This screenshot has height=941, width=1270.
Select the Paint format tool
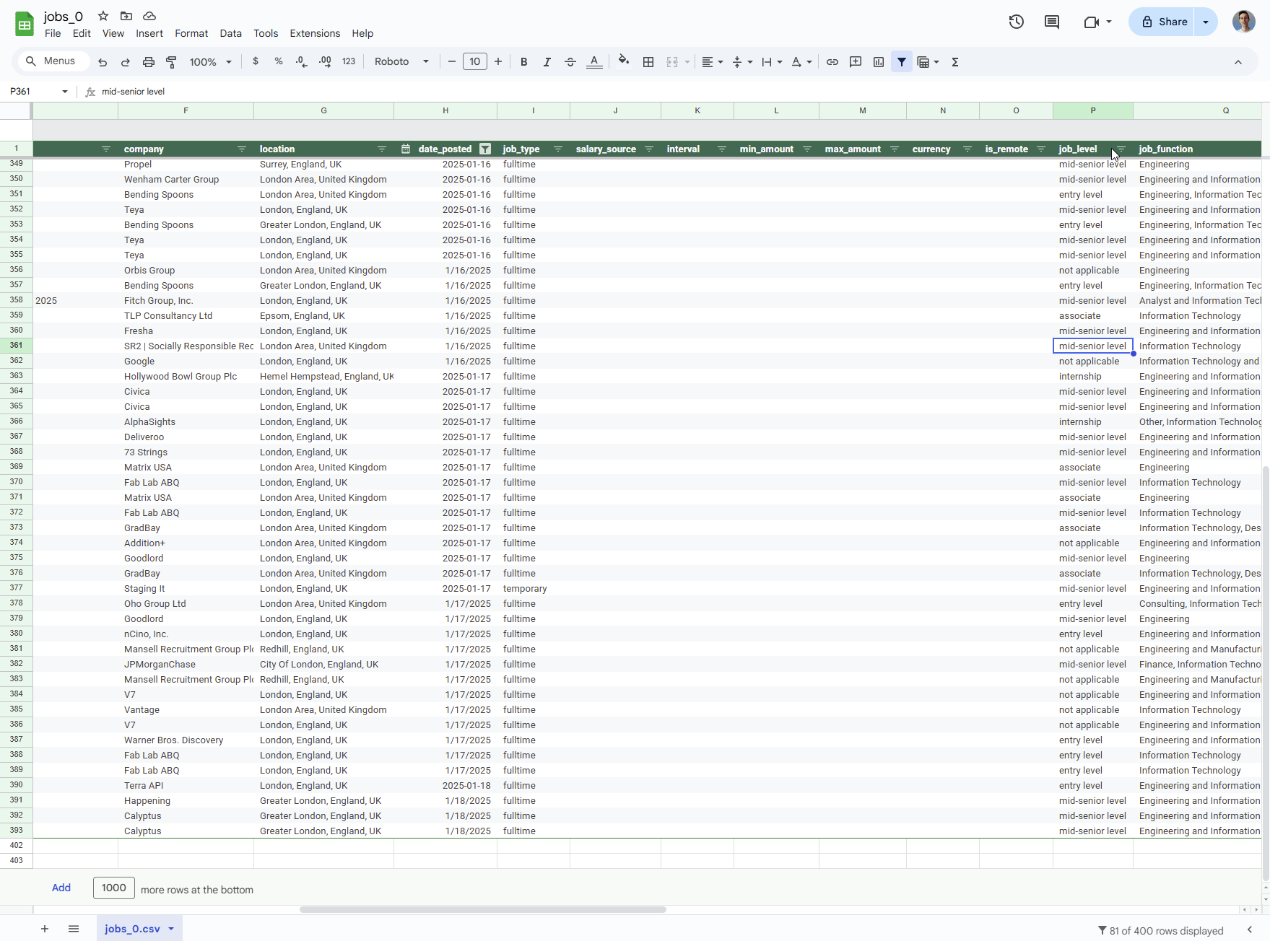[172, 62]
